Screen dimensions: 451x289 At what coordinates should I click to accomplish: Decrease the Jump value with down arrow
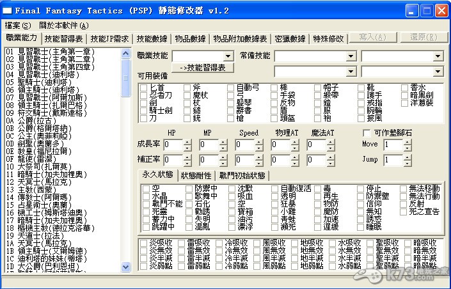pos(407,163)
